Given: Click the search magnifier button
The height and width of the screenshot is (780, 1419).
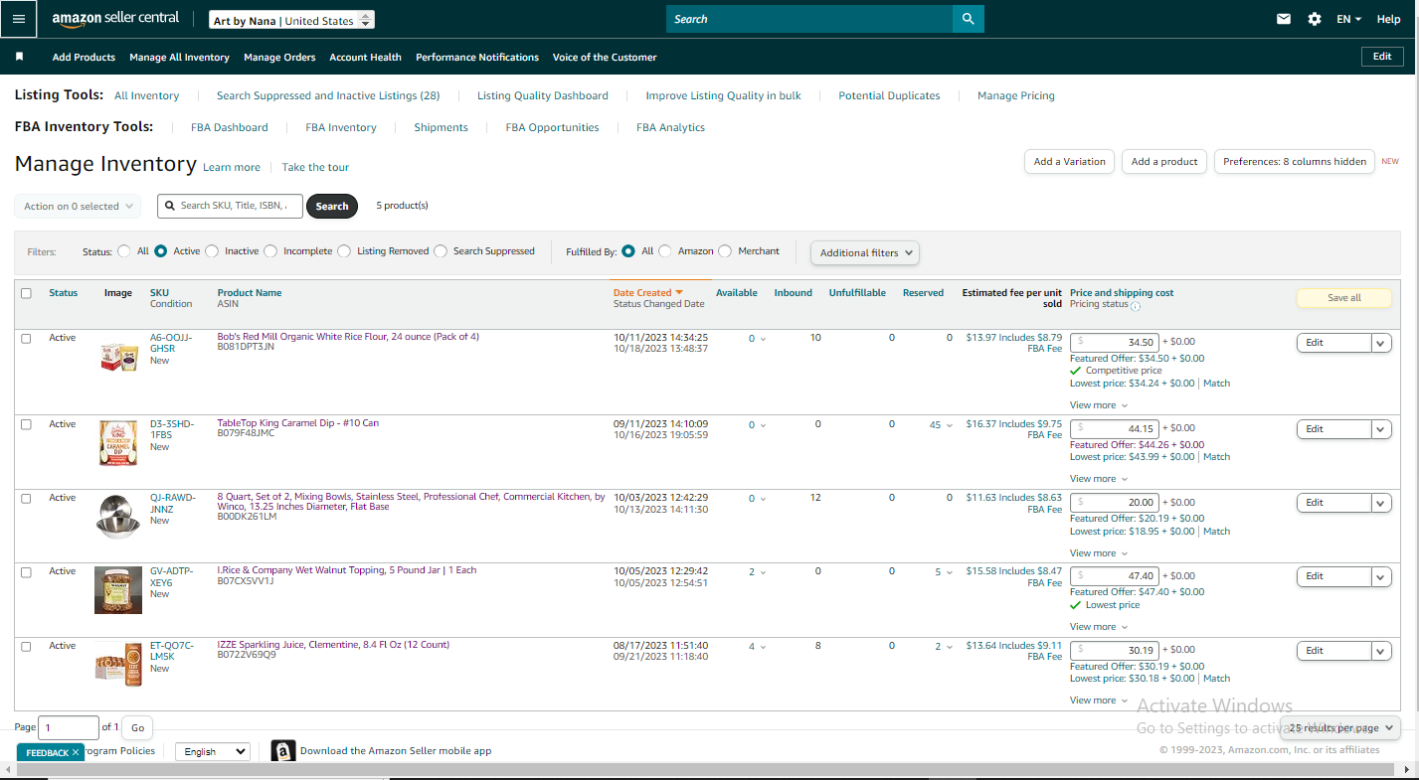Looking at the screenshot, I should (x=968, y=19).
